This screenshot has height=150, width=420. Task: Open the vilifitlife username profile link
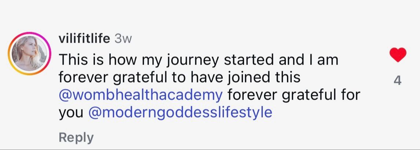click(x=84, y=39)
